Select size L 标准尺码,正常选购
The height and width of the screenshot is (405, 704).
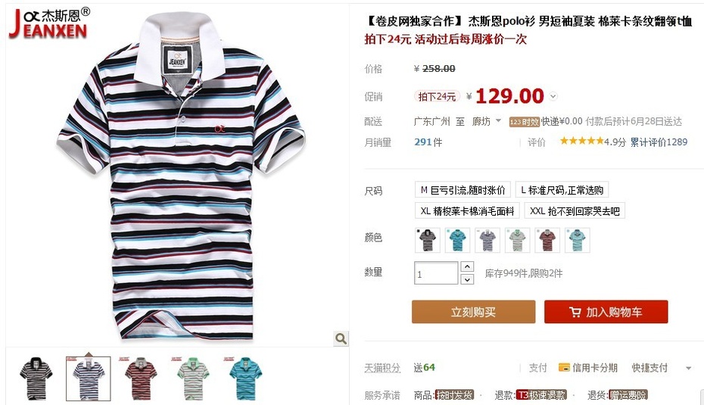click(x=562, y=190)
